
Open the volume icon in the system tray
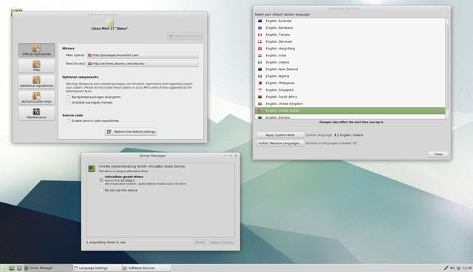(x=452, y=268)
